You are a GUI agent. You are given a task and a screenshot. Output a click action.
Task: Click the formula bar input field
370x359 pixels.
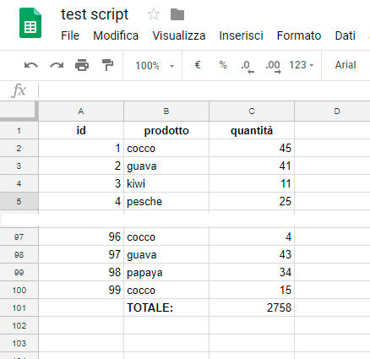click(x=204, y=90)
